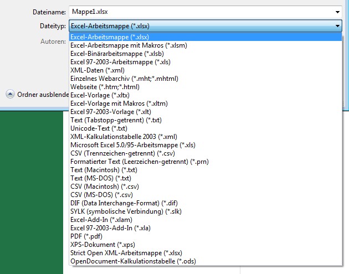Select OpenDocument-Kalkulationstabelle (*.ods)
The image size is (349, 274).
(206, 261)
